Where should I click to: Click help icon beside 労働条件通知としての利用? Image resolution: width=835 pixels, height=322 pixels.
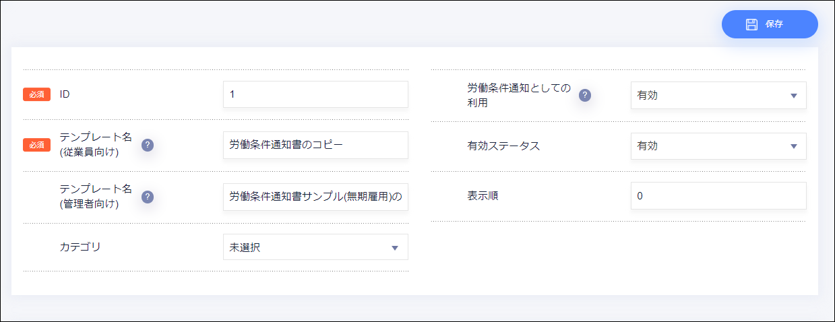coord(585,96)
